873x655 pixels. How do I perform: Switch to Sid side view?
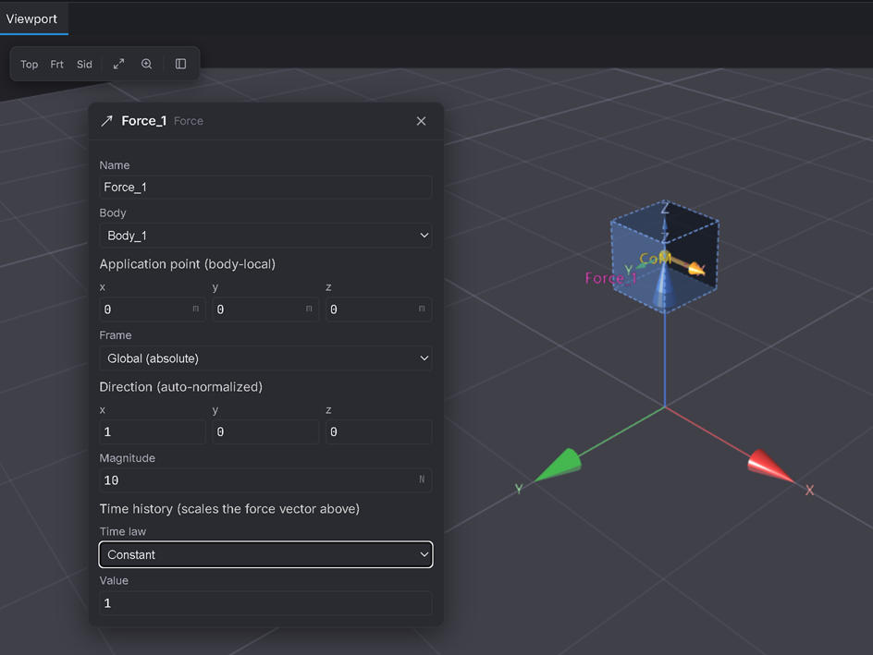84,65
